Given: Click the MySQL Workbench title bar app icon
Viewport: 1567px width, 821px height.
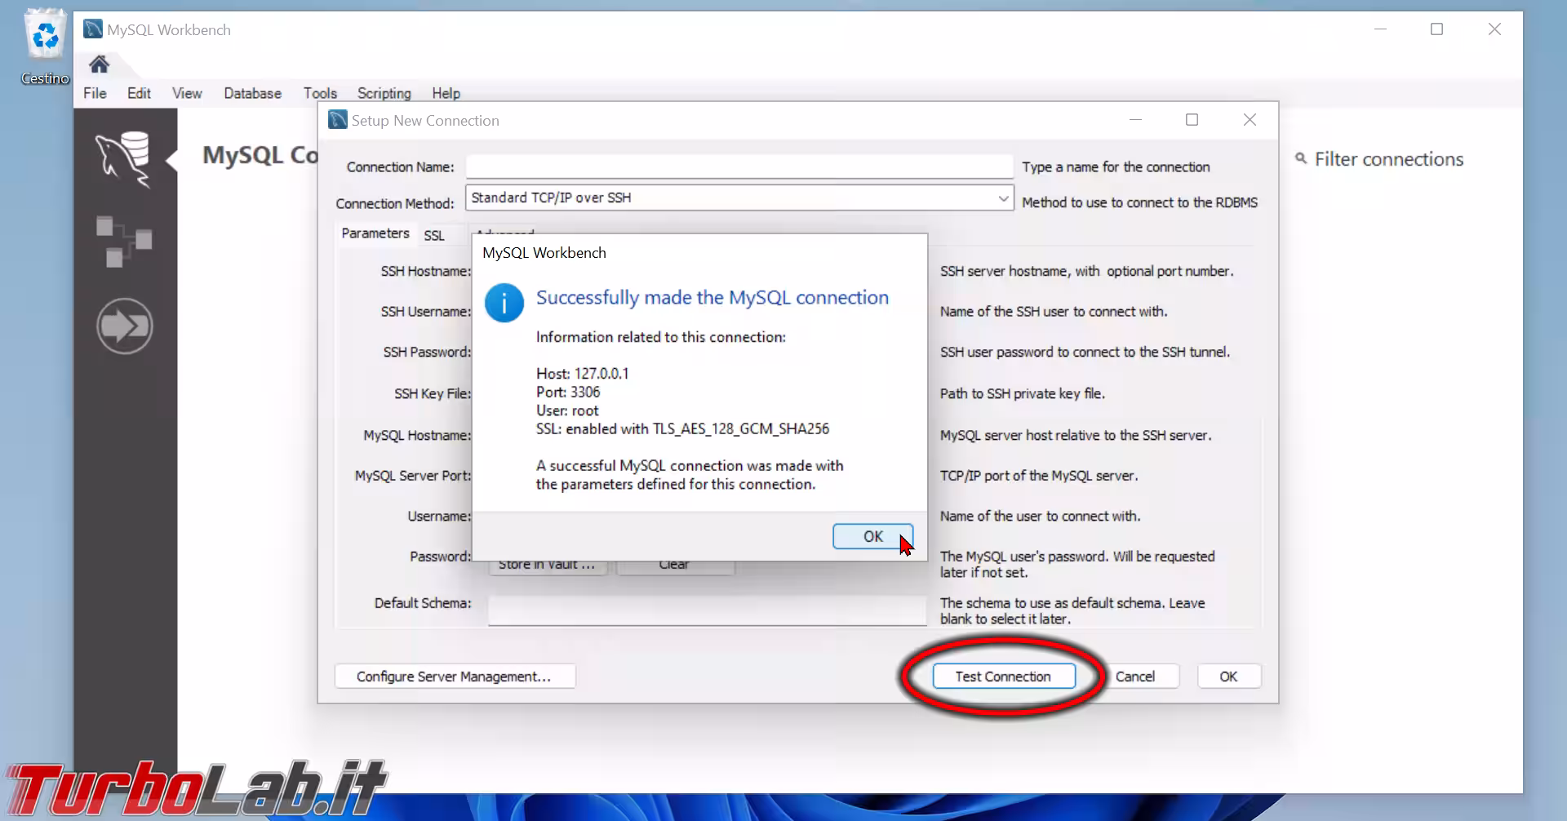Looking at the screenshot, I should pos(93,29).
